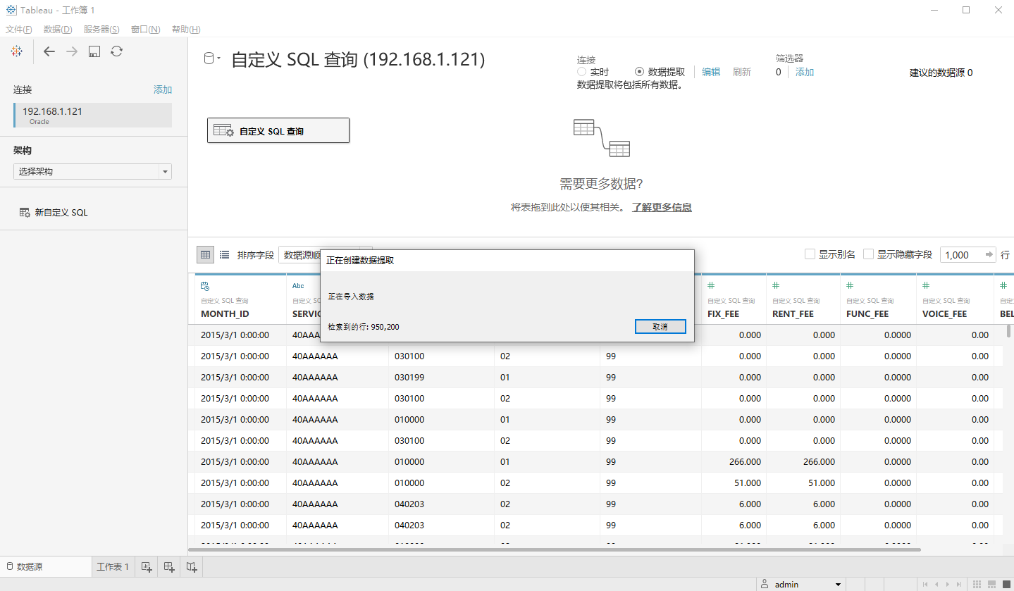Switch to the 工作表 1 tab
The image size is (1014, 591).
click(113, 566)
